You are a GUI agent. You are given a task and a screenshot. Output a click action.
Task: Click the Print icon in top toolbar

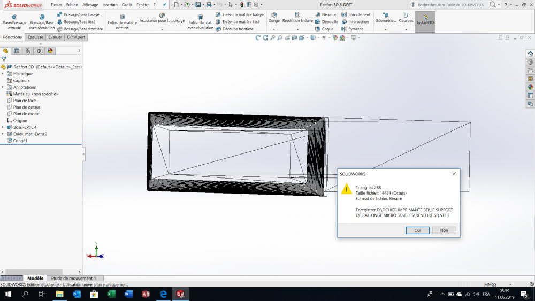[x=209, y=5]
